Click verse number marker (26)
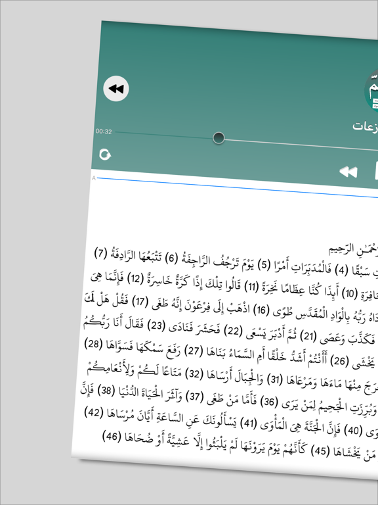378x505 pixels. pos(339,362)
